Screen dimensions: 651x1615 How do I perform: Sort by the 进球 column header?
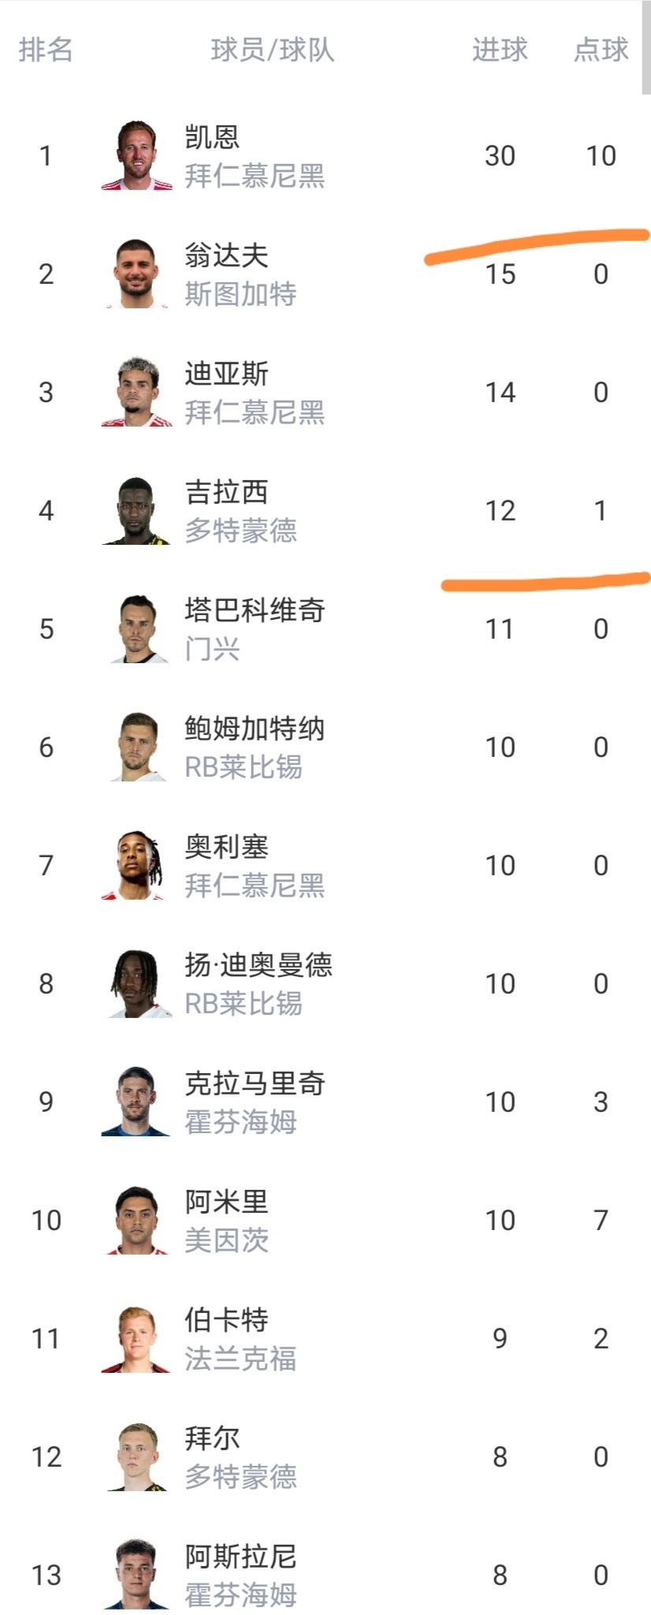point(500,50)
